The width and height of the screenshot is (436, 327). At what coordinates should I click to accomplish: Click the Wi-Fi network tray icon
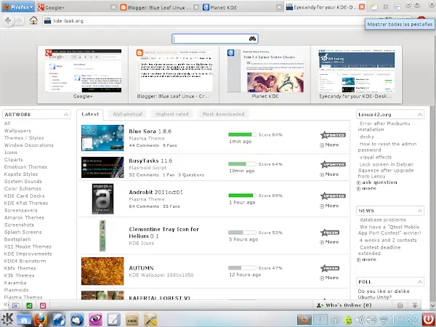click(384, 320)
